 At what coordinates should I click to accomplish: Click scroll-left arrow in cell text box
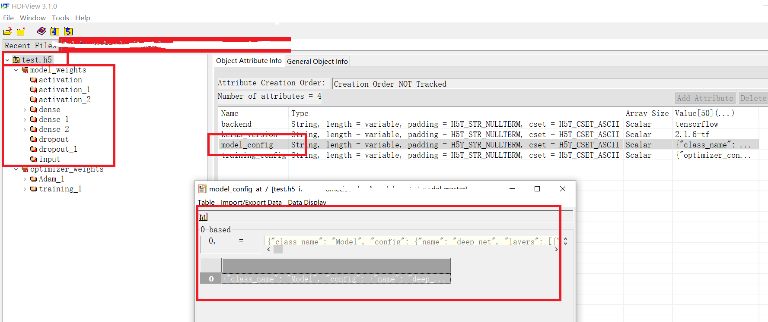pos(269,250)
